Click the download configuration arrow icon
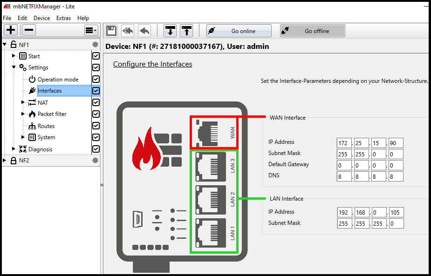431x276 pixels. 170,31
